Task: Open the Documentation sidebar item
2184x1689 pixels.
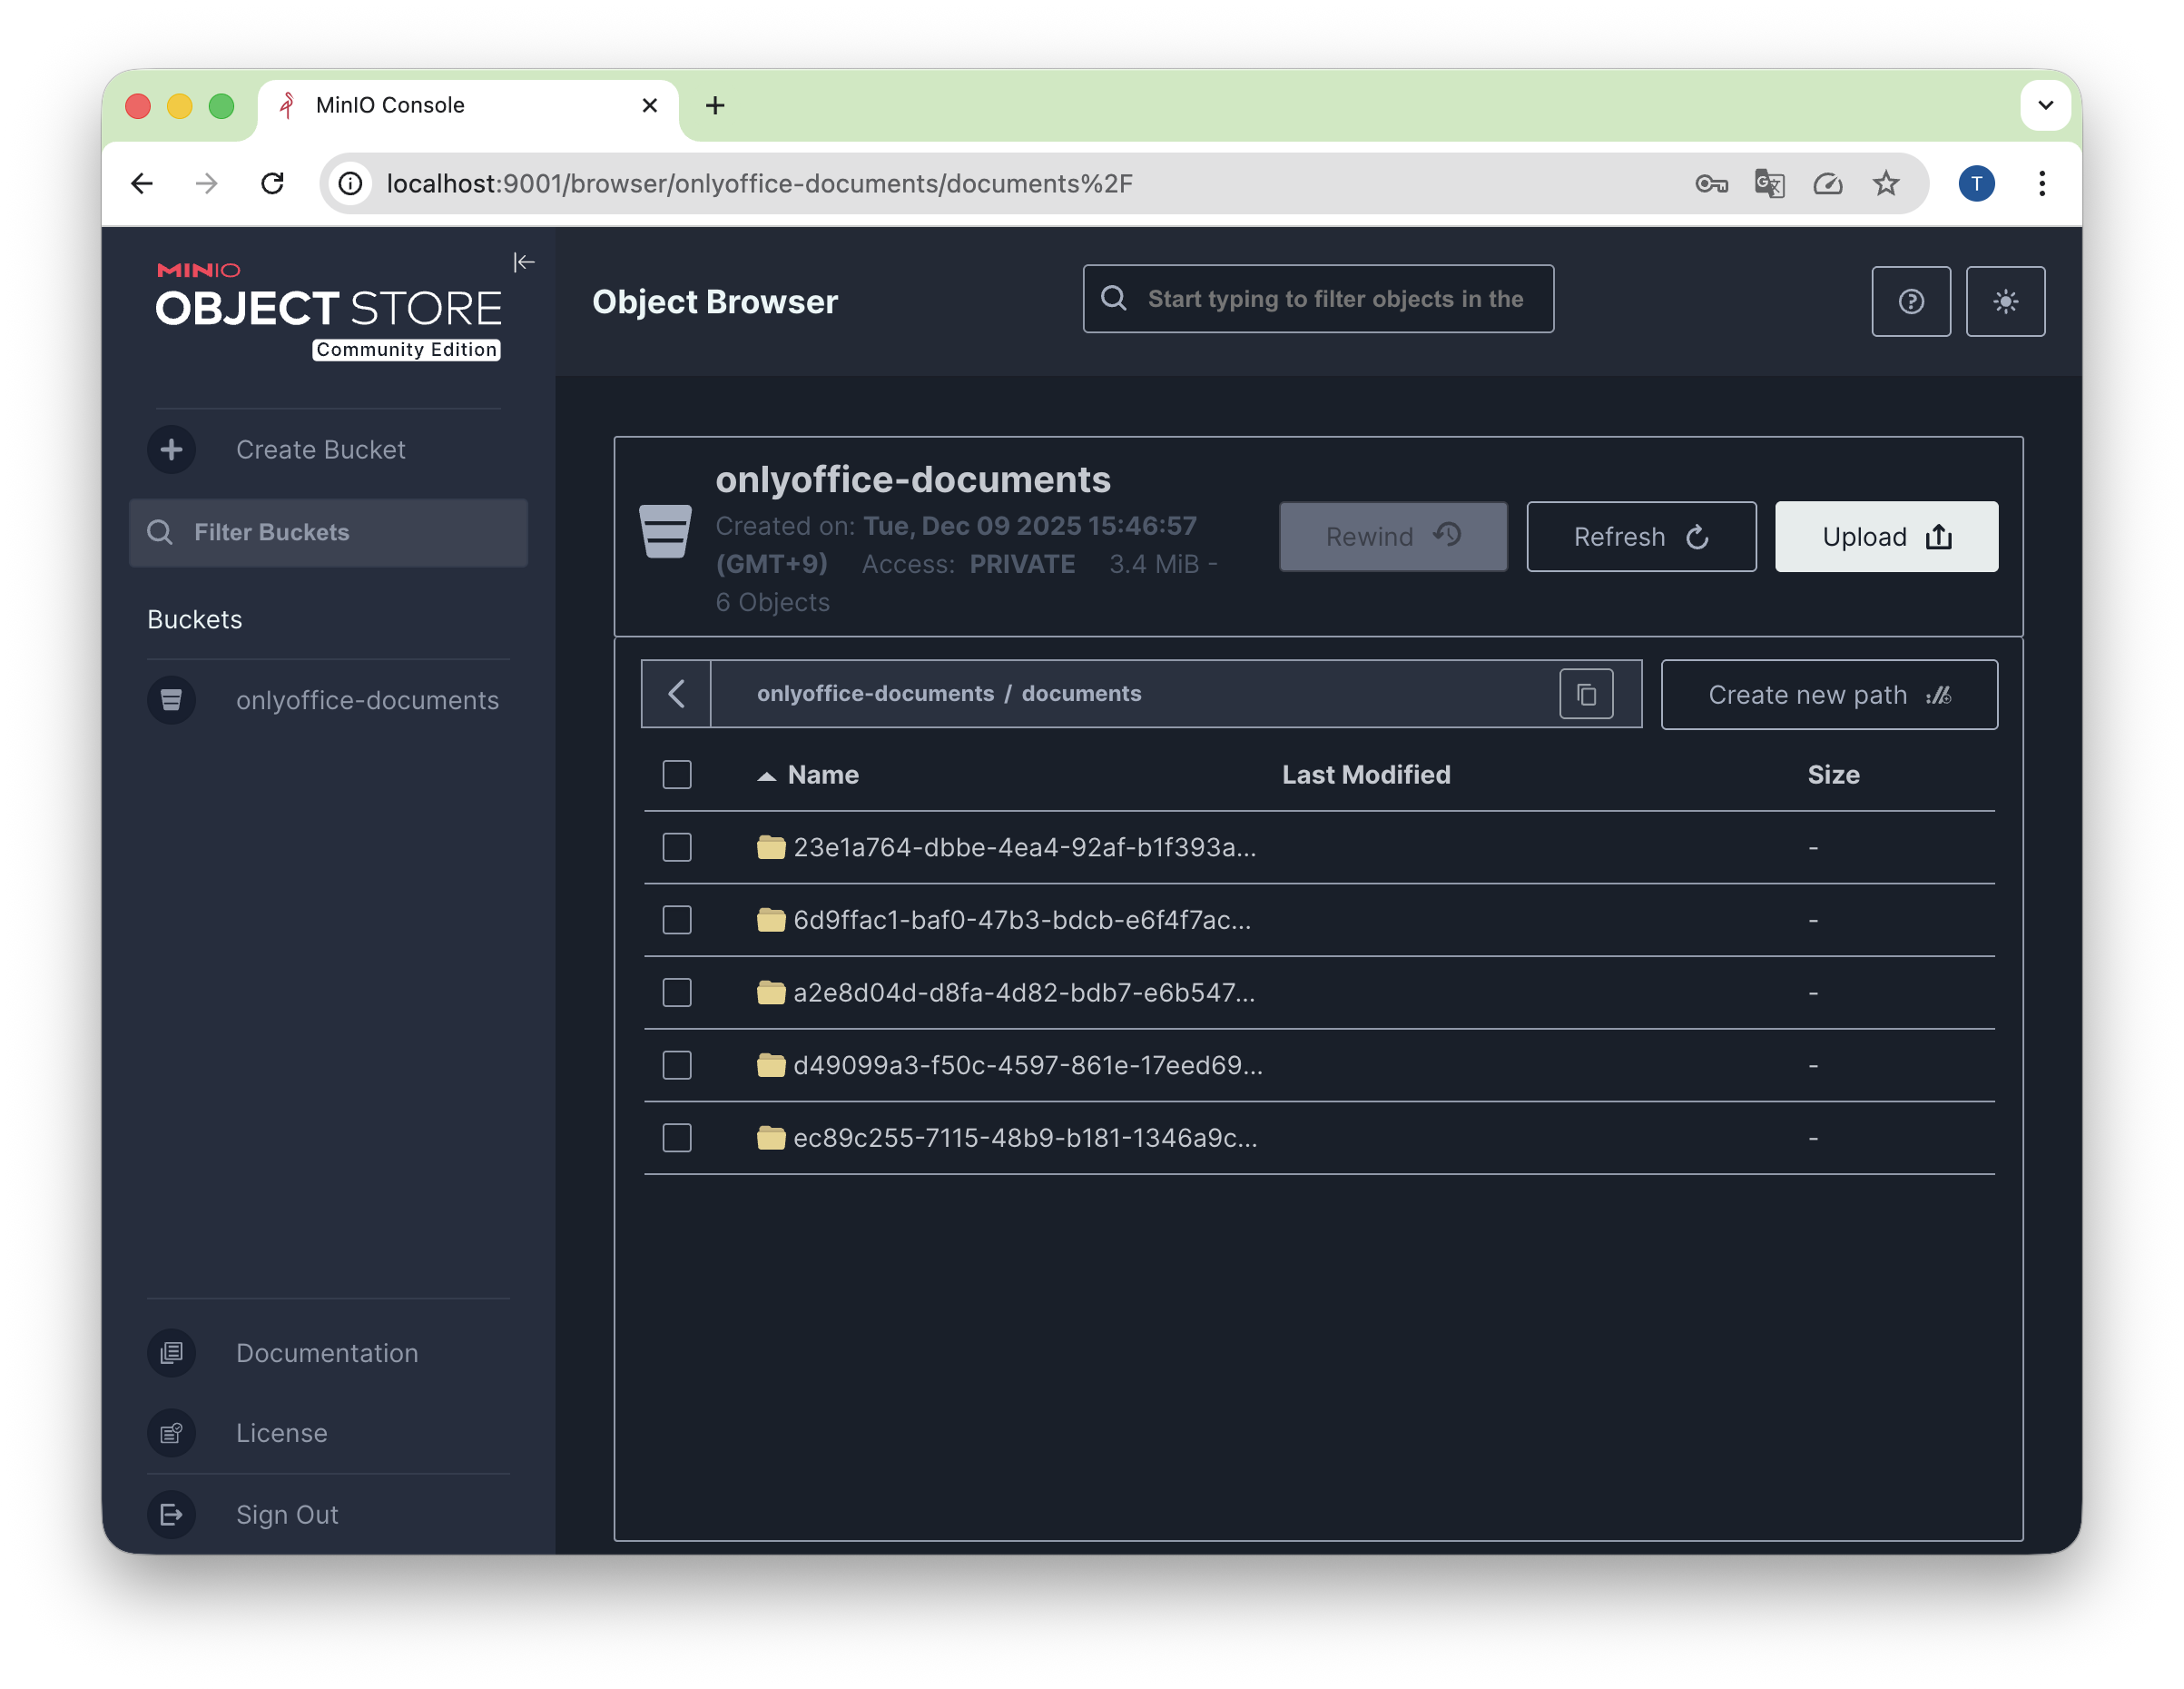Action: 327,1352
